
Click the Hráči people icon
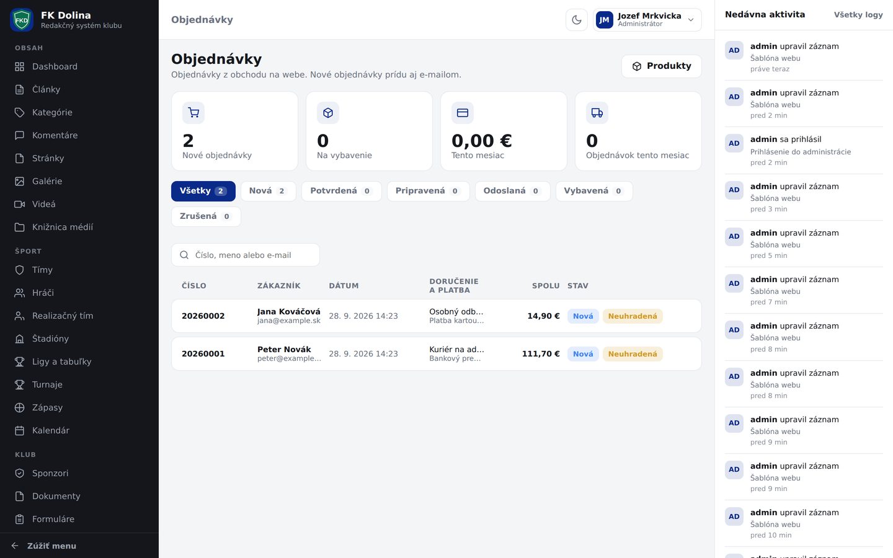[x=19, y=293]
